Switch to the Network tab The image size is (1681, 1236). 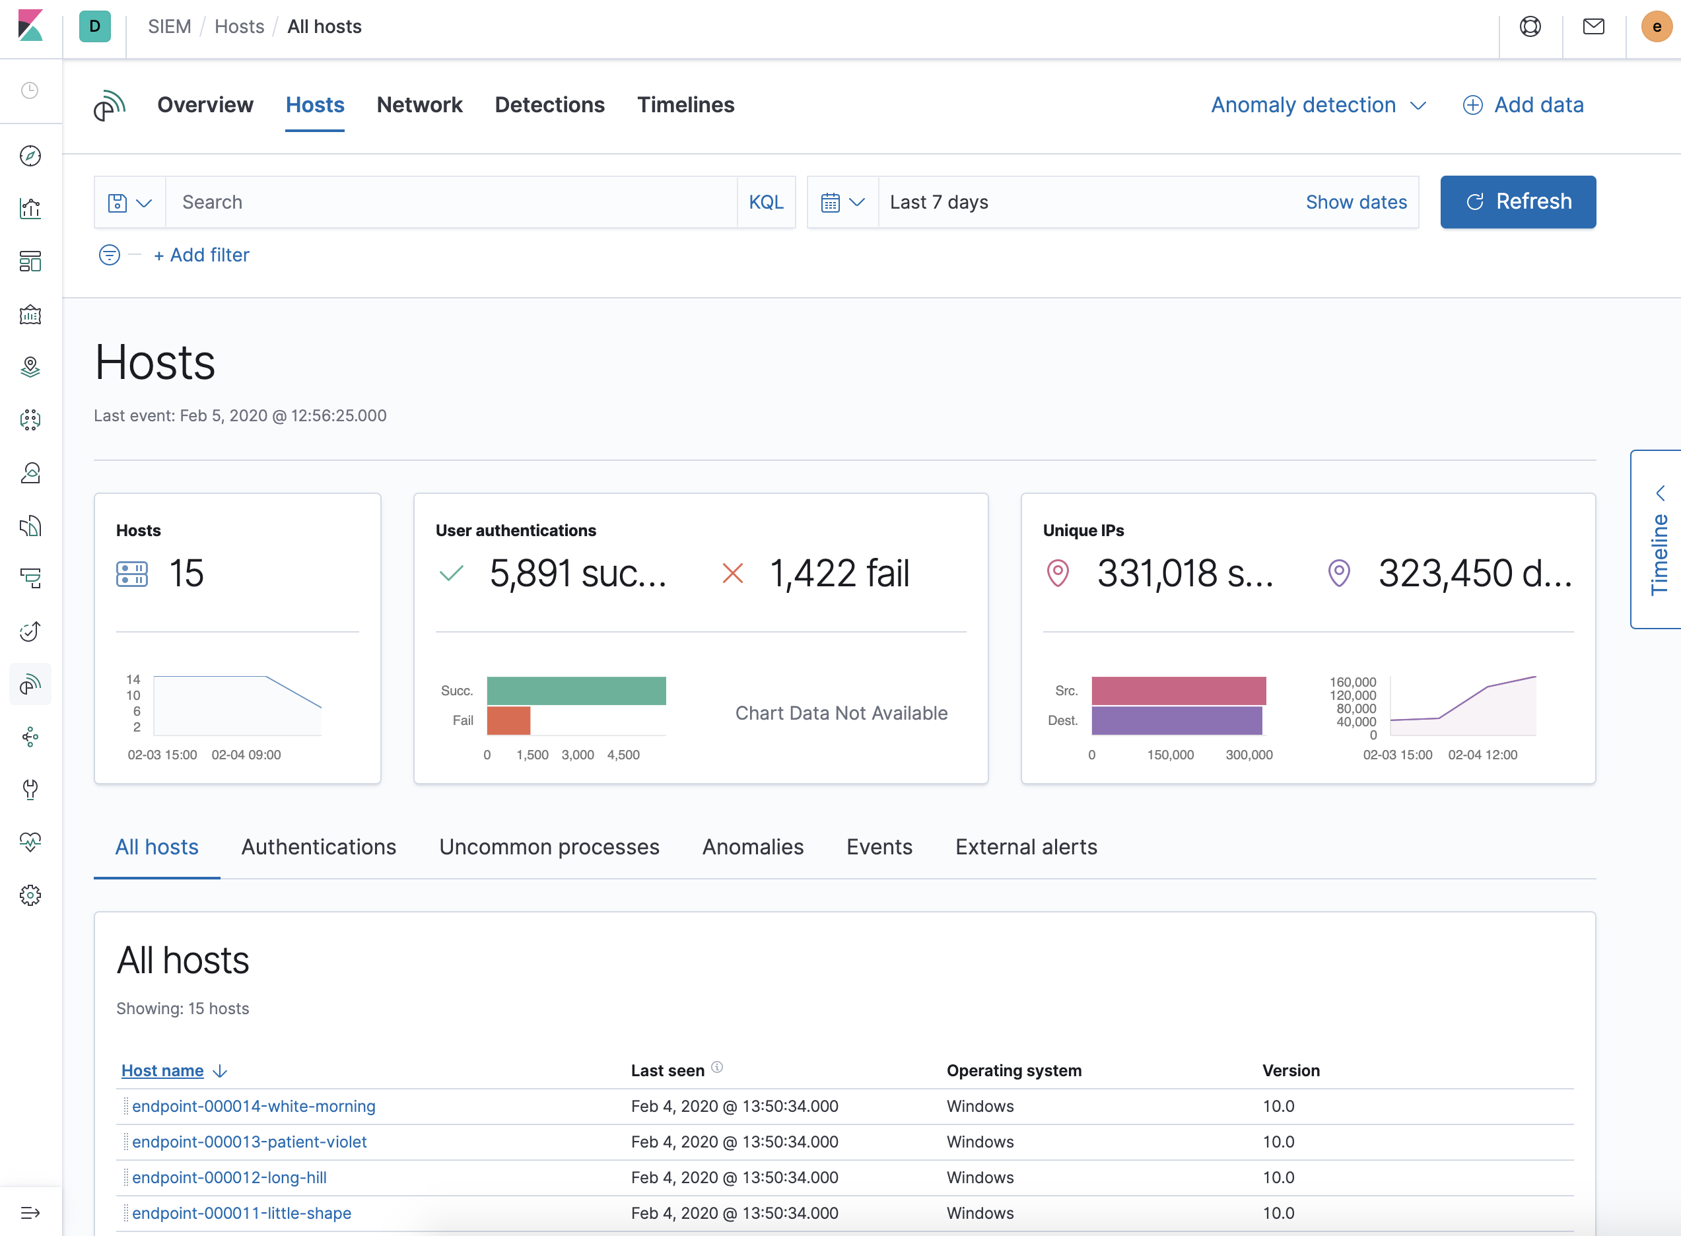click(x=419, y=105)
